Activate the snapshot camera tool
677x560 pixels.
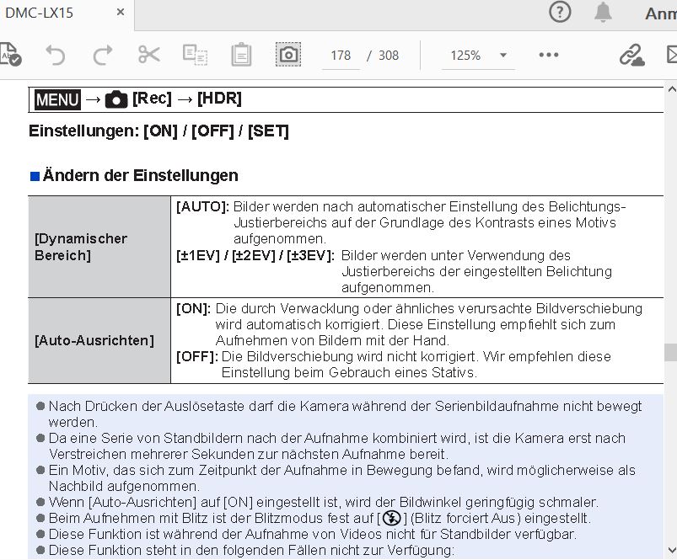(x=288, y=55)
